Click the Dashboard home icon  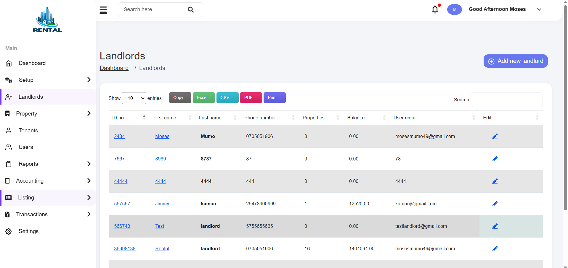[x=9, y=63]
